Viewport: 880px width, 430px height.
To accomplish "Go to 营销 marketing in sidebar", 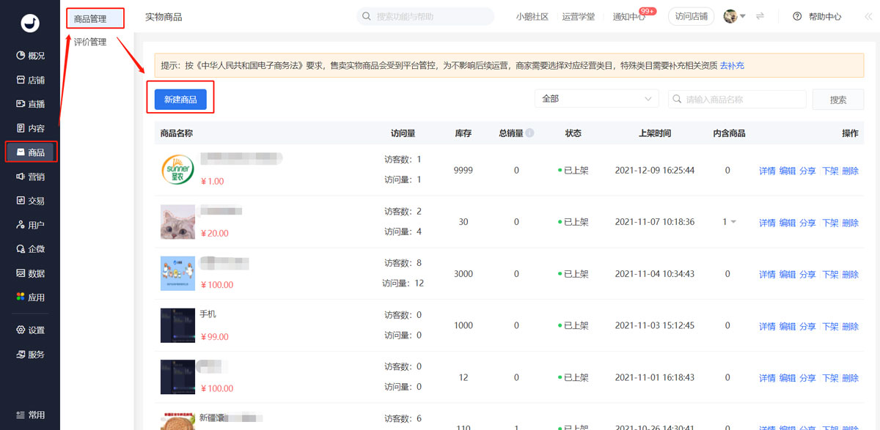I will click(30, 177).
